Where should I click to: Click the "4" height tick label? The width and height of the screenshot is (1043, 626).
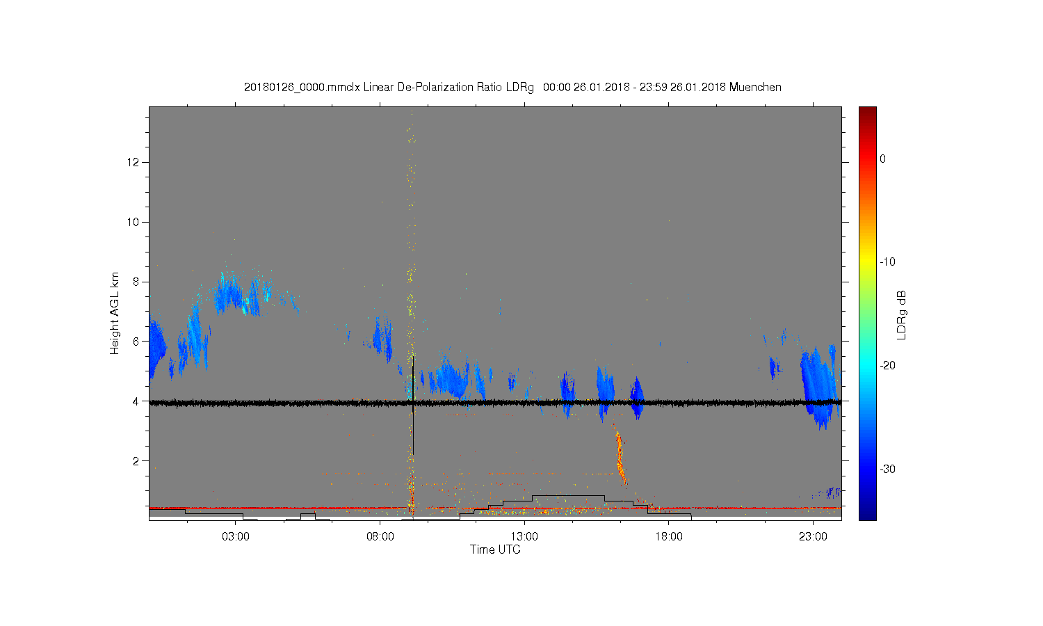click(138, 401)
